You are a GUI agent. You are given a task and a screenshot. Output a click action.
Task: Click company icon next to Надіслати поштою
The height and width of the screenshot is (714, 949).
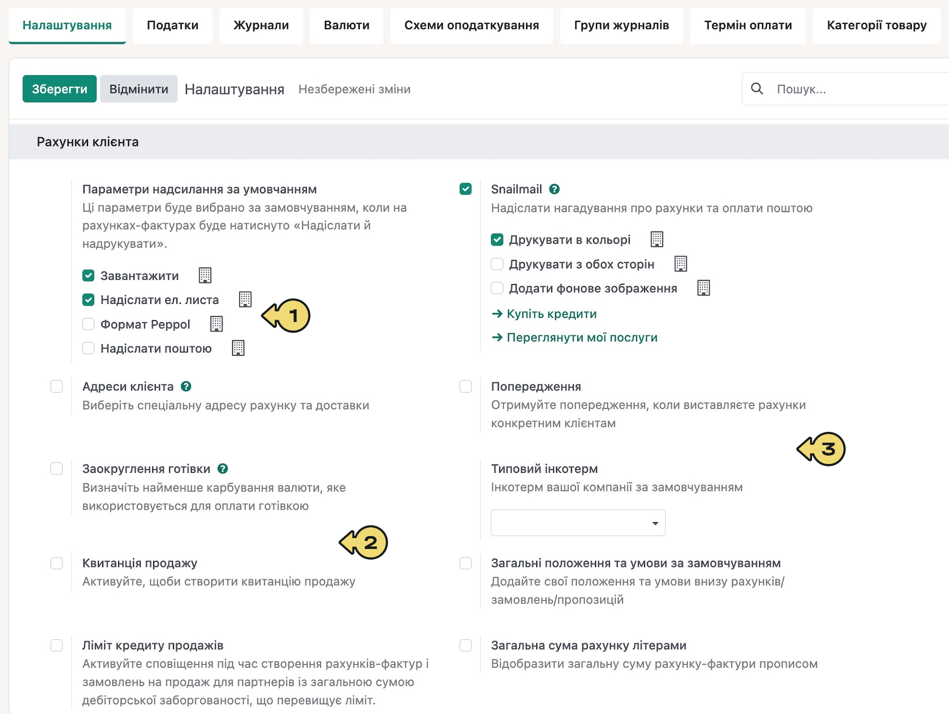tap(238, 348)
